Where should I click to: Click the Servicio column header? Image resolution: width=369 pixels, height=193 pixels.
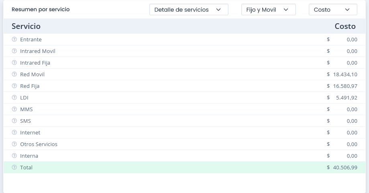[x=26, y=26]
